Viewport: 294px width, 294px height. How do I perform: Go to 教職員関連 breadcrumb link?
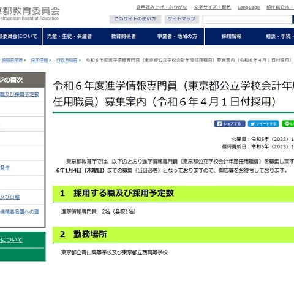tap(12, 60)
